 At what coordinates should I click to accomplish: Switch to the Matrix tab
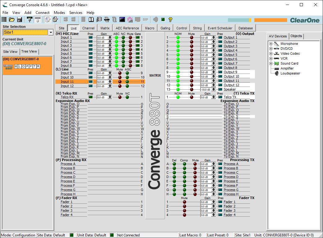(x=105, y=28)
